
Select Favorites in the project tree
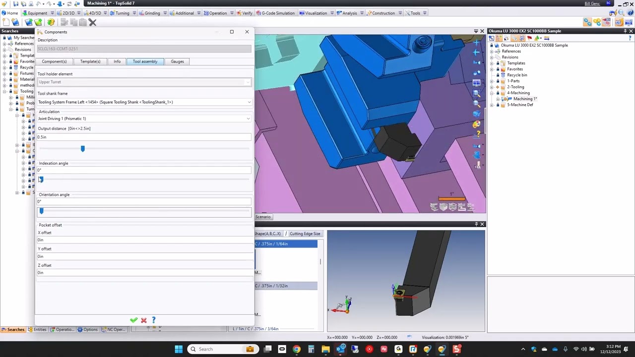click(515, 69)
